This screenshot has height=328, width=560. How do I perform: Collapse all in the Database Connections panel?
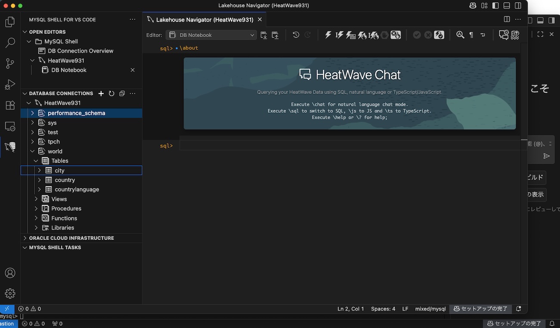(122, 93)
